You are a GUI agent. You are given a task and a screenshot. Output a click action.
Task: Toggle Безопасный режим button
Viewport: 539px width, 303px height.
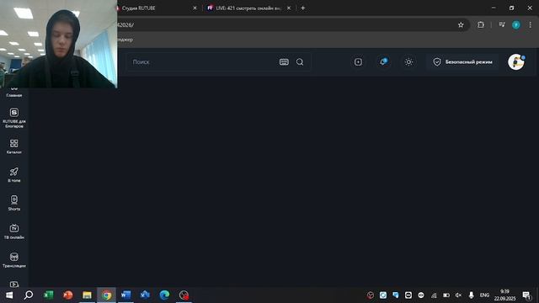[x=462, y=61]
